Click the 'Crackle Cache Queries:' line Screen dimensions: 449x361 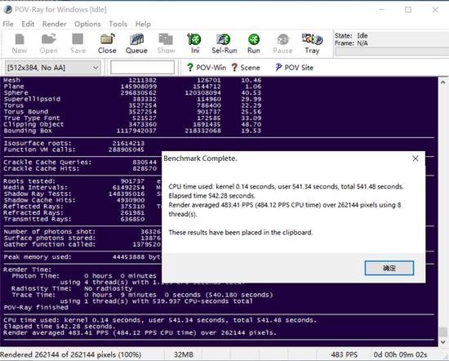(80, 163)
